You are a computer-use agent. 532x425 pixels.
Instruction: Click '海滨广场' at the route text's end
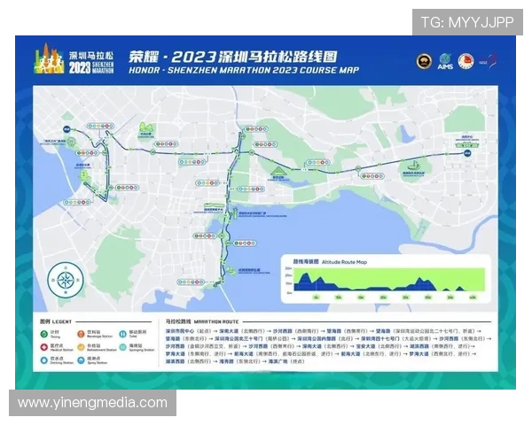[x=278, y=361]
